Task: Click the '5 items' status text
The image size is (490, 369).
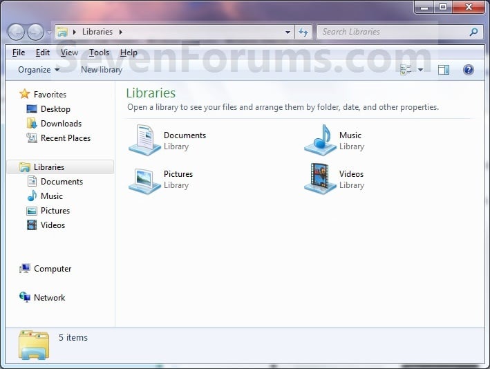Action: [x=73, y=338]
